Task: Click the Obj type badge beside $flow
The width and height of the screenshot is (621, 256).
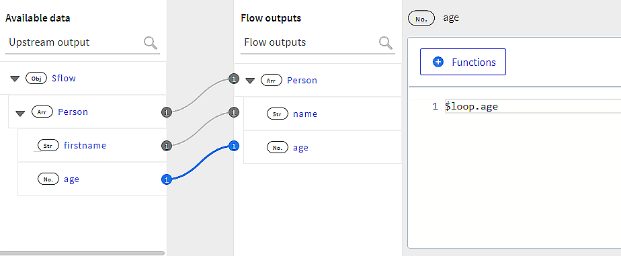Action: pyautogui.click(x=36, y=79)
